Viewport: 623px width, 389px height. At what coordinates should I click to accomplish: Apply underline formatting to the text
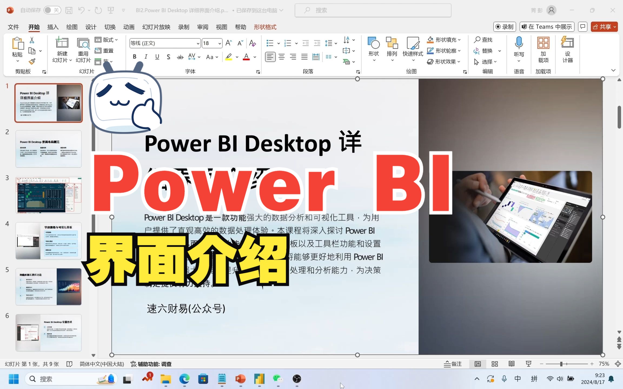pos(157,57)
